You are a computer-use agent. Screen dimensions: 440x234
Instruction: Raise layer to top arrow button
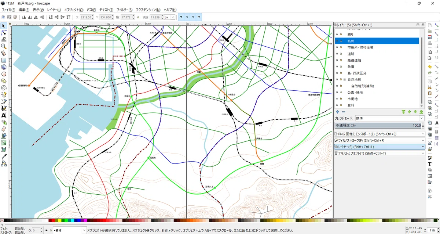point(403,112)
